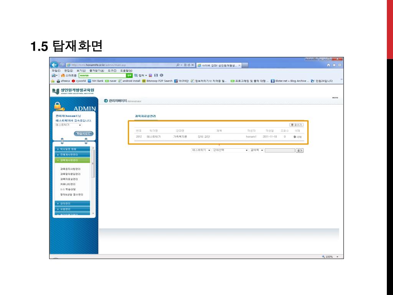Click the 학습자모드 button
This screenshot has width=393, height=295.
[x=83, y=134]
